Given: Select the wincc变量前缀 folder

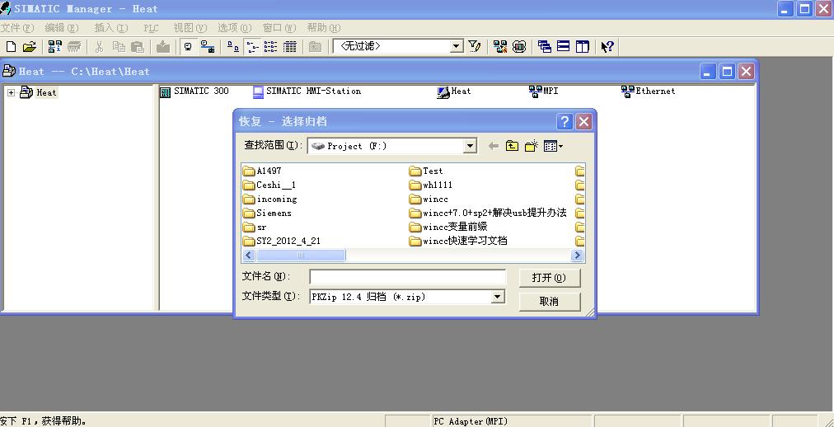Looking at the screenshot, I should tap(447, 227).
